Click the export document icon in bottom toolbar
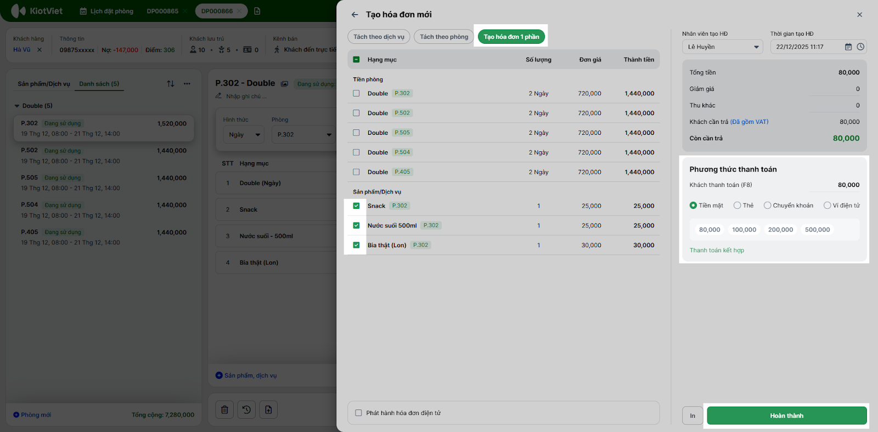878x432 pixels. point(268,410)
